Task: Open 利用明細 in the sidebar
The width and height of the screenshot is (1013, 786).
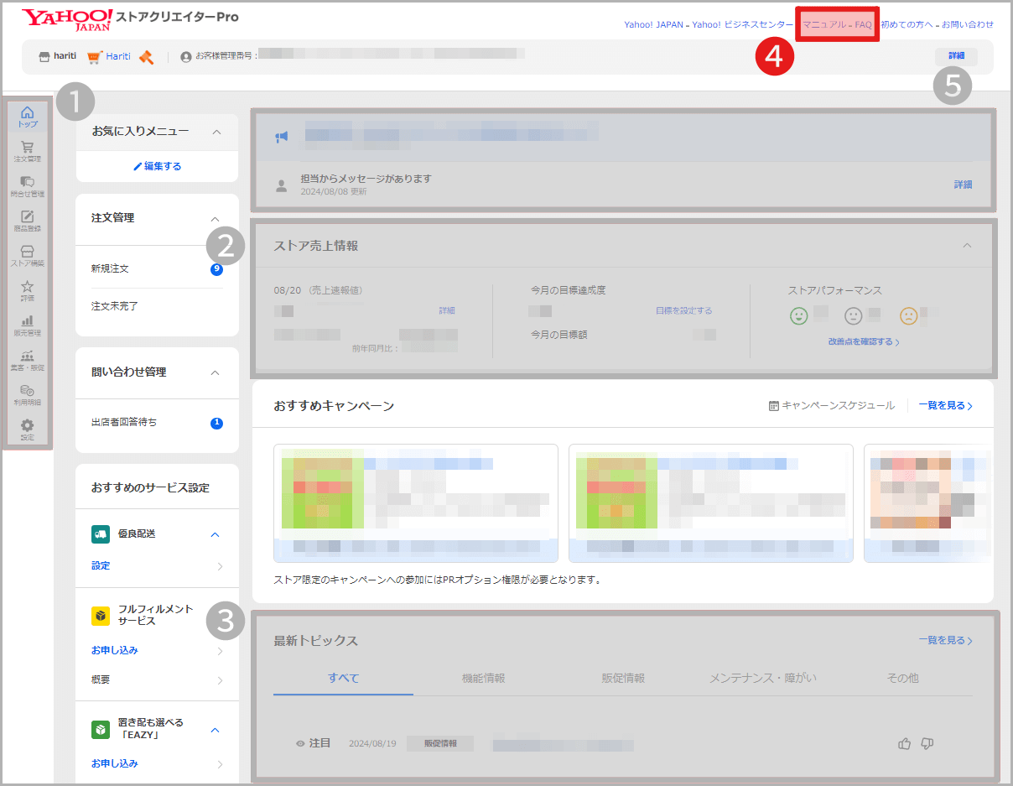Action: [28, 395]
